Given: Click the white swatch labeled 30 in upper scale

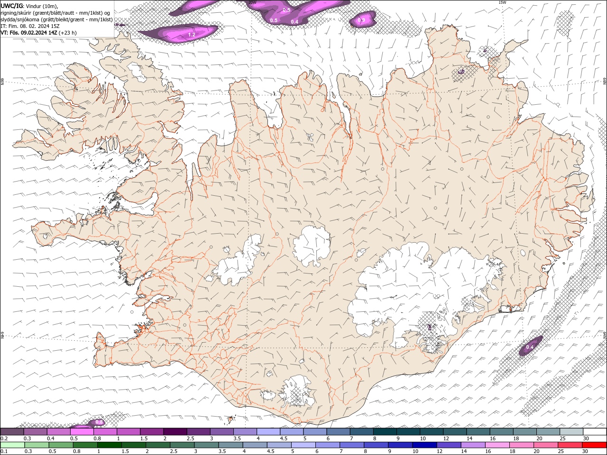Looking at the screenshot, I should pyautogui.click(x=595, y=432).
